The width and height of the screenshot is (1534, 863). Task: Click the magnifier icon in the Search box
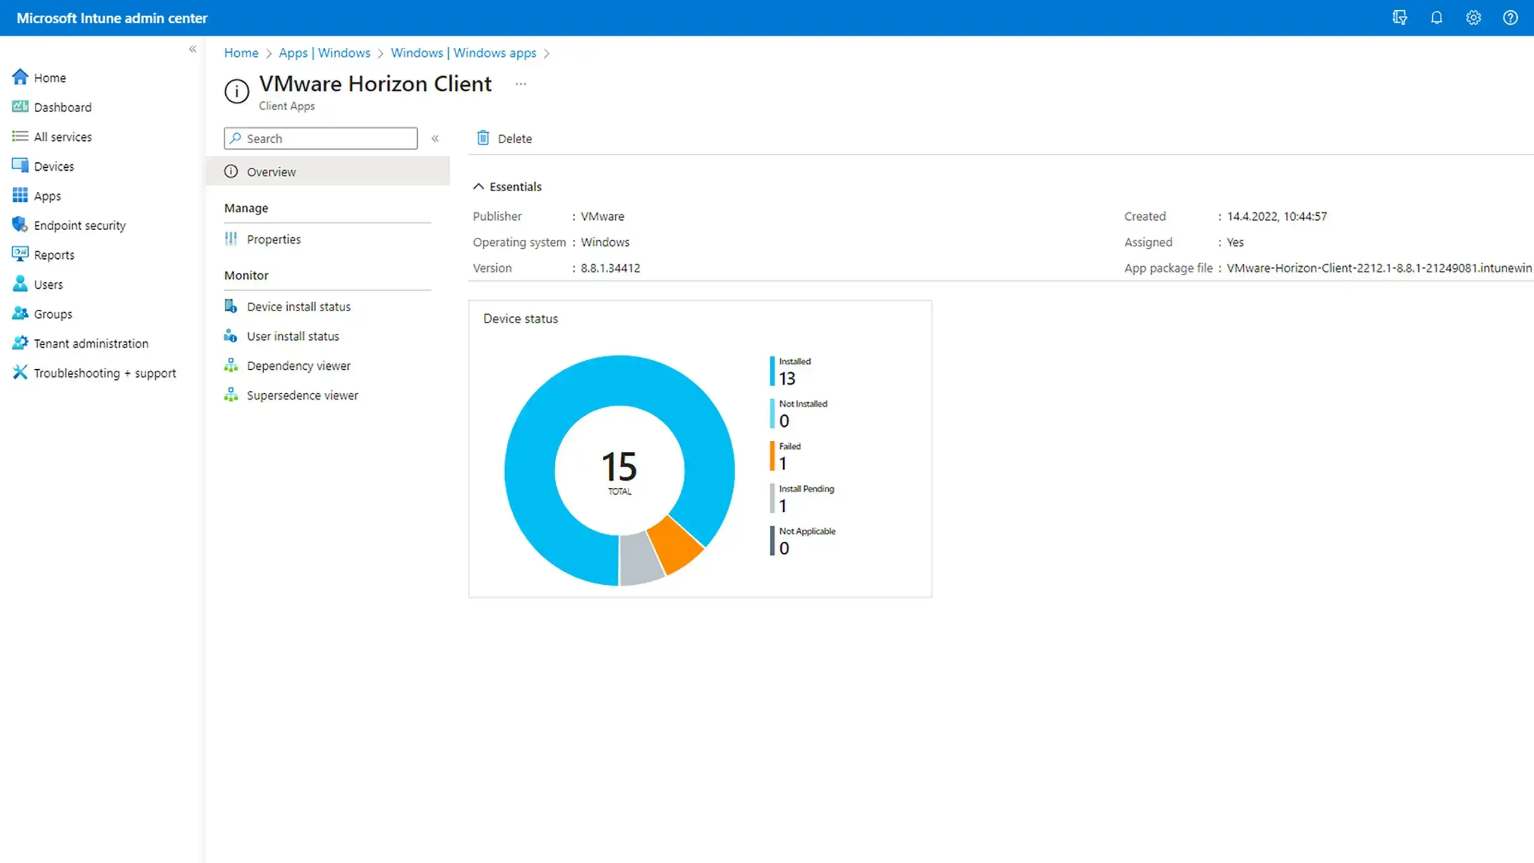point(235,138)
